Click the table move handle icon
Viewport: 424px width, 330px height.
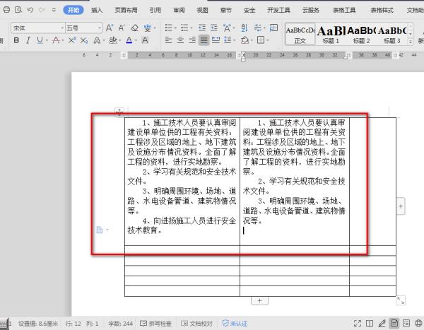pyautogui.click(x=119, y=112)
